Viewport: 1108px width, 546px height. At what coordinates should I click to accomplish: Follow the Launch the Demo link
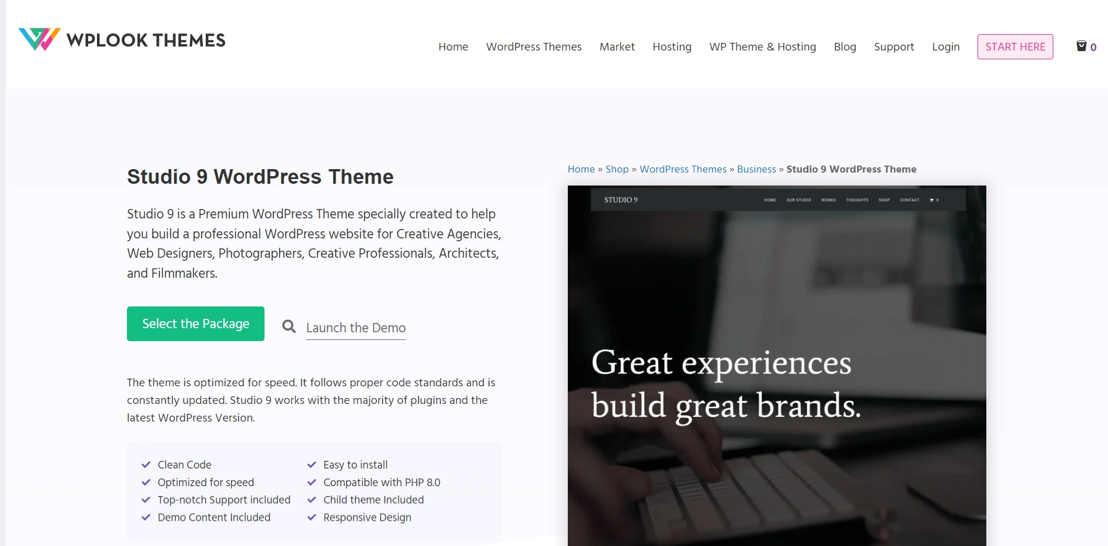coord(356,328)
